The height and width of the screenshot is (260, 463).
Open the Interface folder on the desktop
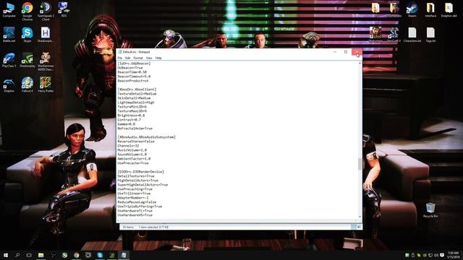[430, 9]
